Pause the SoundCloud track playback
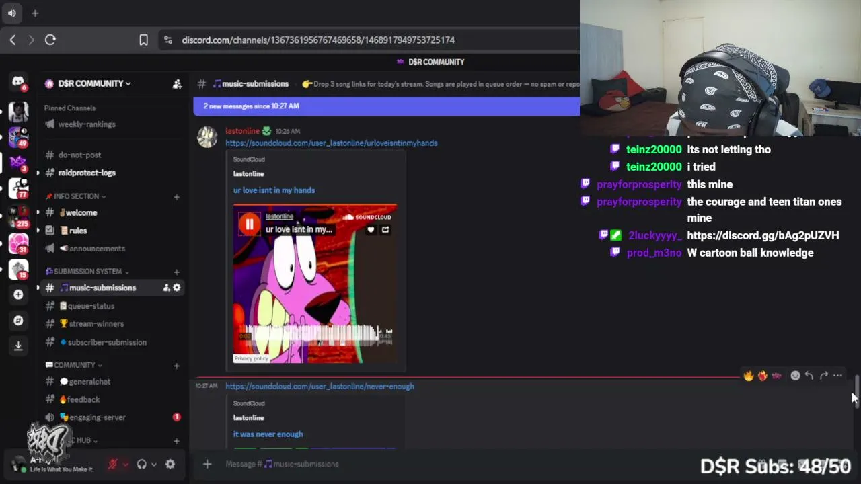The height and width of the screenshot is (484, 861). 249,225
